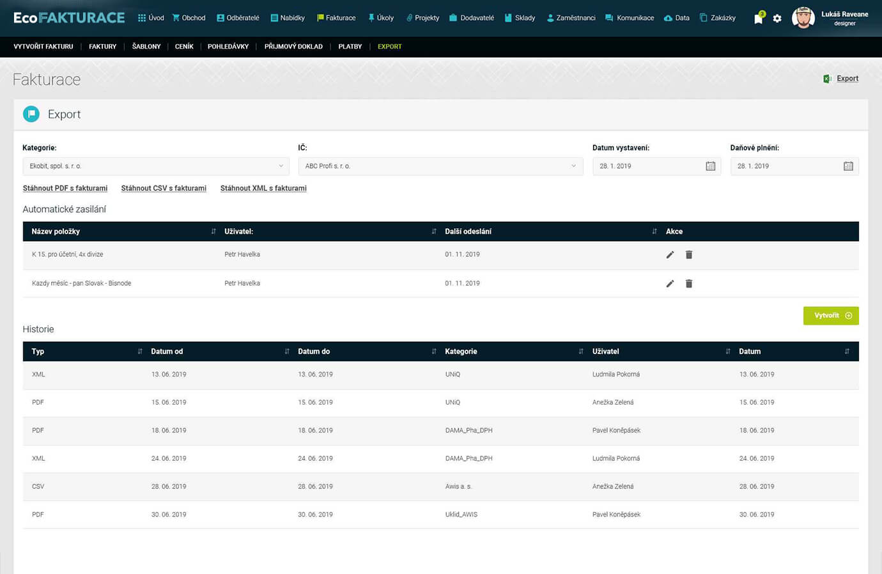The image size is (882, 574).
Task: Download invoices via Stáhnout PDF link
Action: [65, 188]
